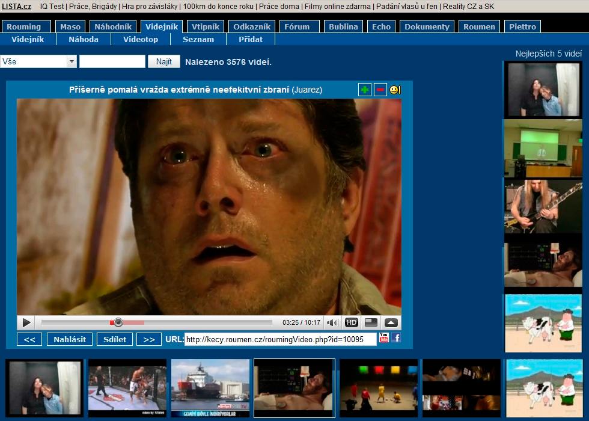Click the Sdílet share button
Image resolution: width=589 pixels, height=421 pixels.
point(115,339)
